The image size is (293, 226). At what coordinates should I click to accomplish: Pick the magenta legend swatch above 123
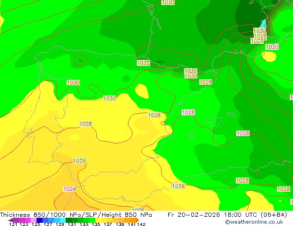[28, 220]
